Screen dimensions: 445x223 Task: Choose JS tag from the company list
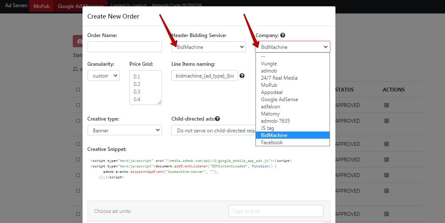click(293, 128)
